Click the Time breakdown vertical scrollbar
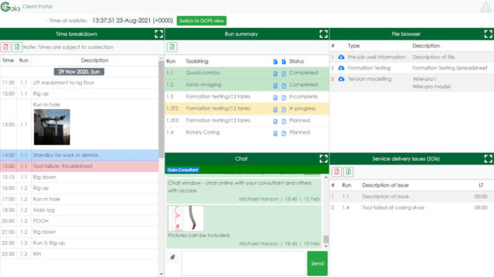Viewport: 494px width, 277px height. [161, 107]
